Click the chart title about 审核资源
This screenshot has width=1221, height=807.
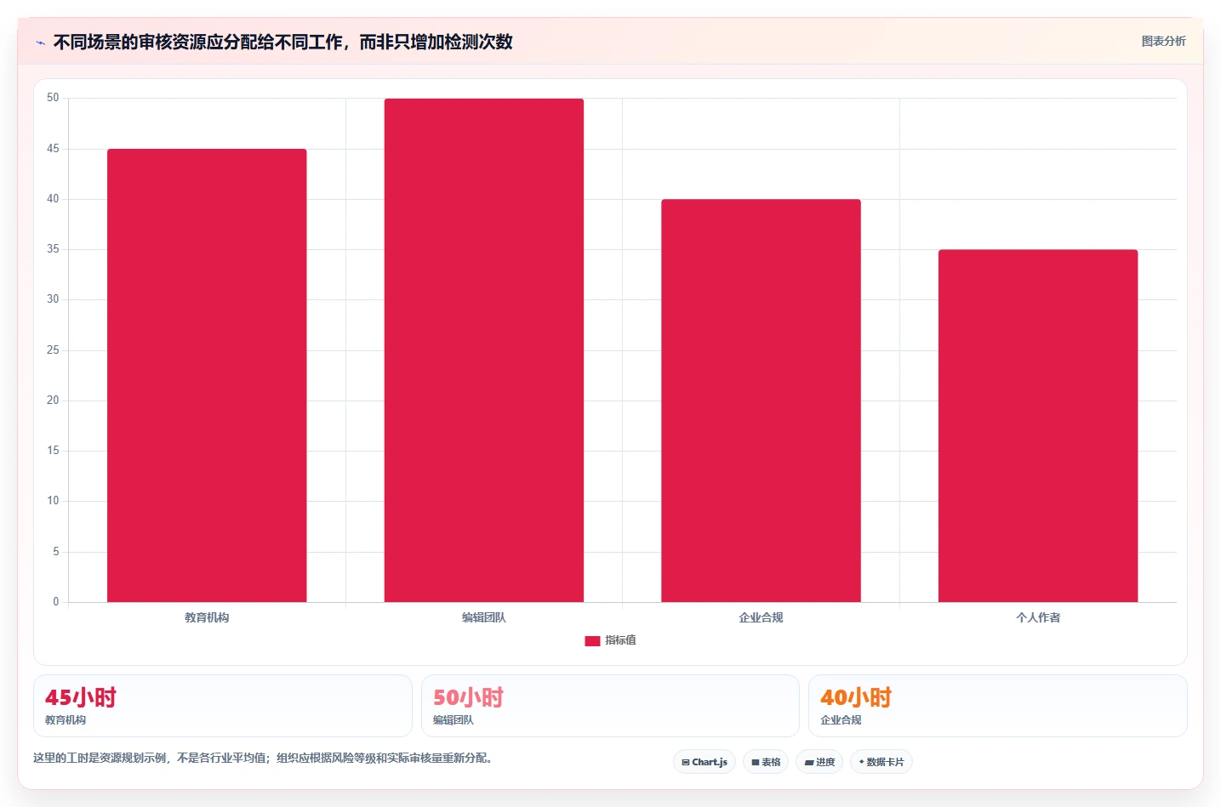[282, 42]
